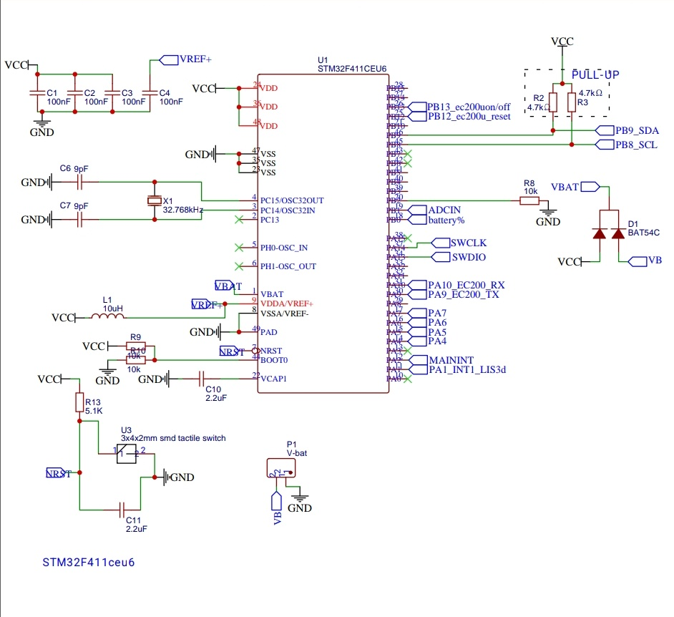The height and width of the screenshot is (617, 674).
Task: Click the NRST port near reset switch
Action: tap(59, 473)
